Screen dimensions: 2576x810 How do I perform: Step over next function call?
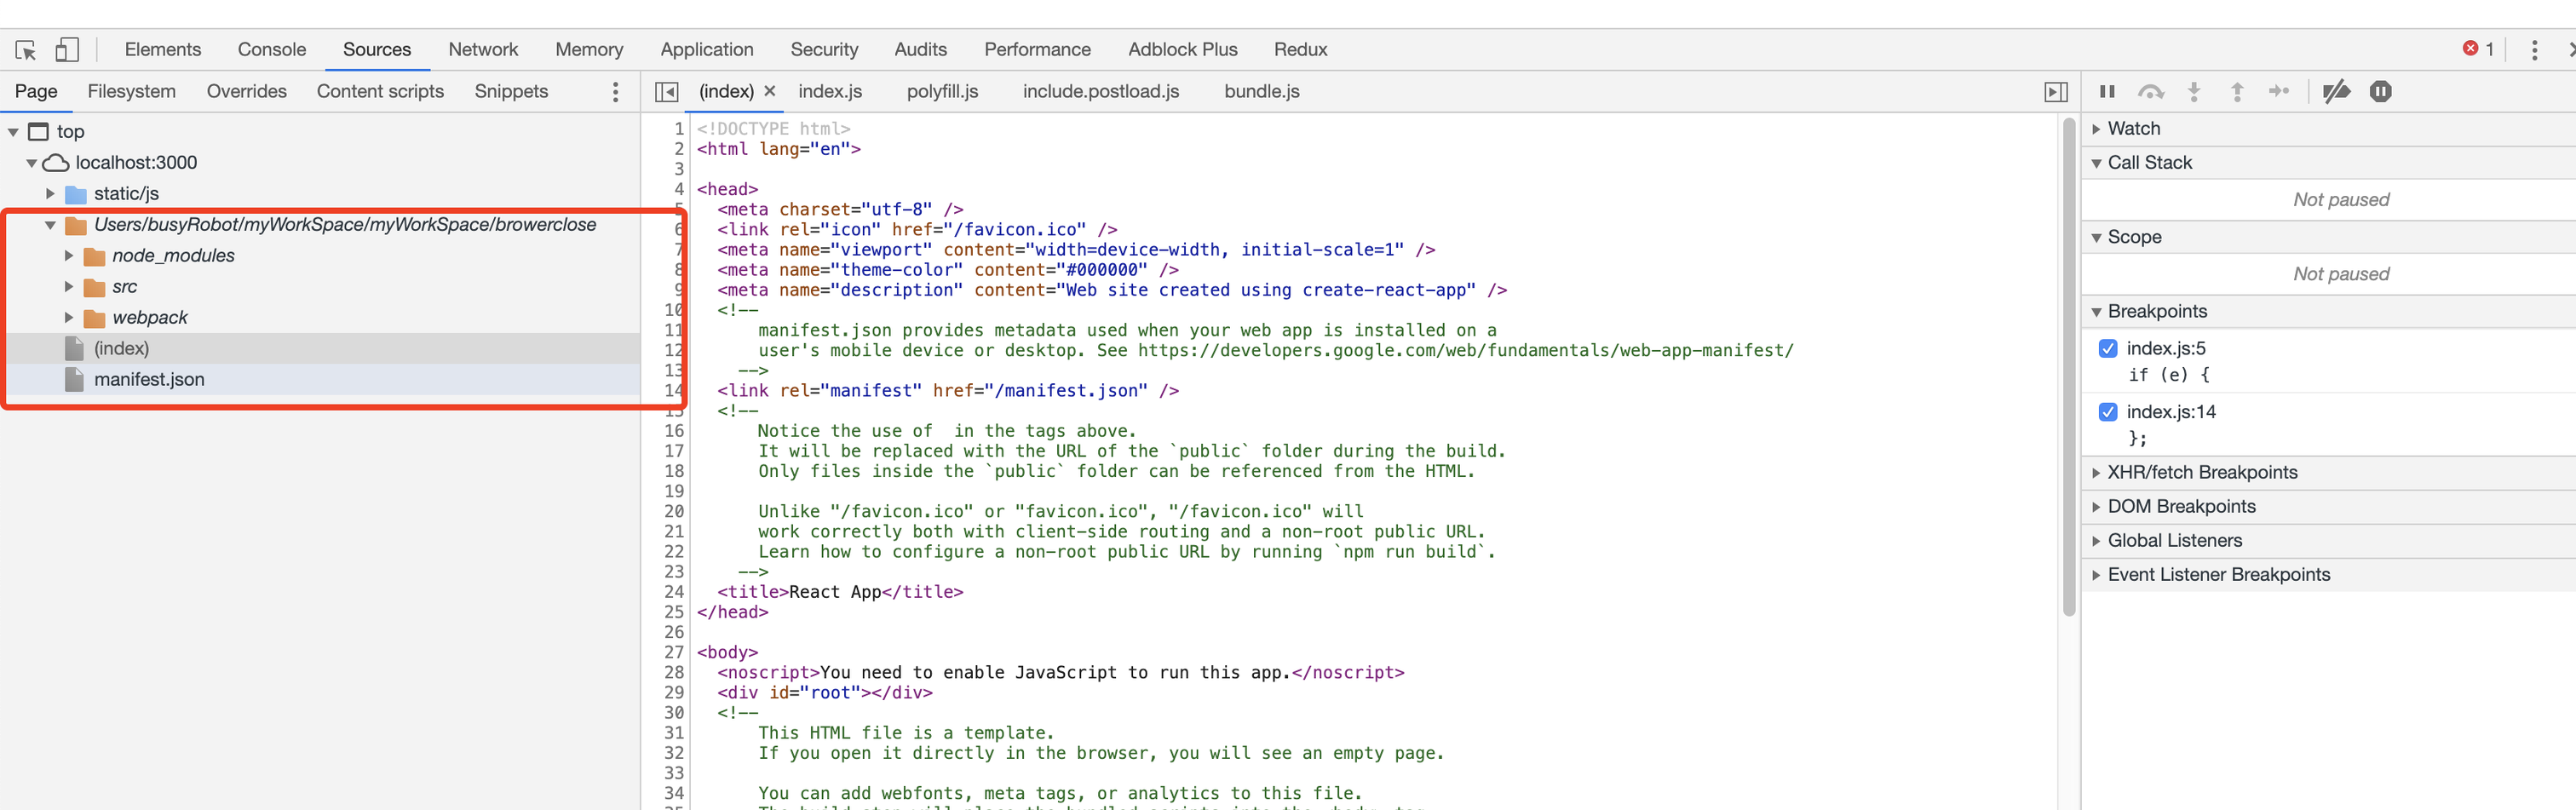click(x=2150, y=92)
